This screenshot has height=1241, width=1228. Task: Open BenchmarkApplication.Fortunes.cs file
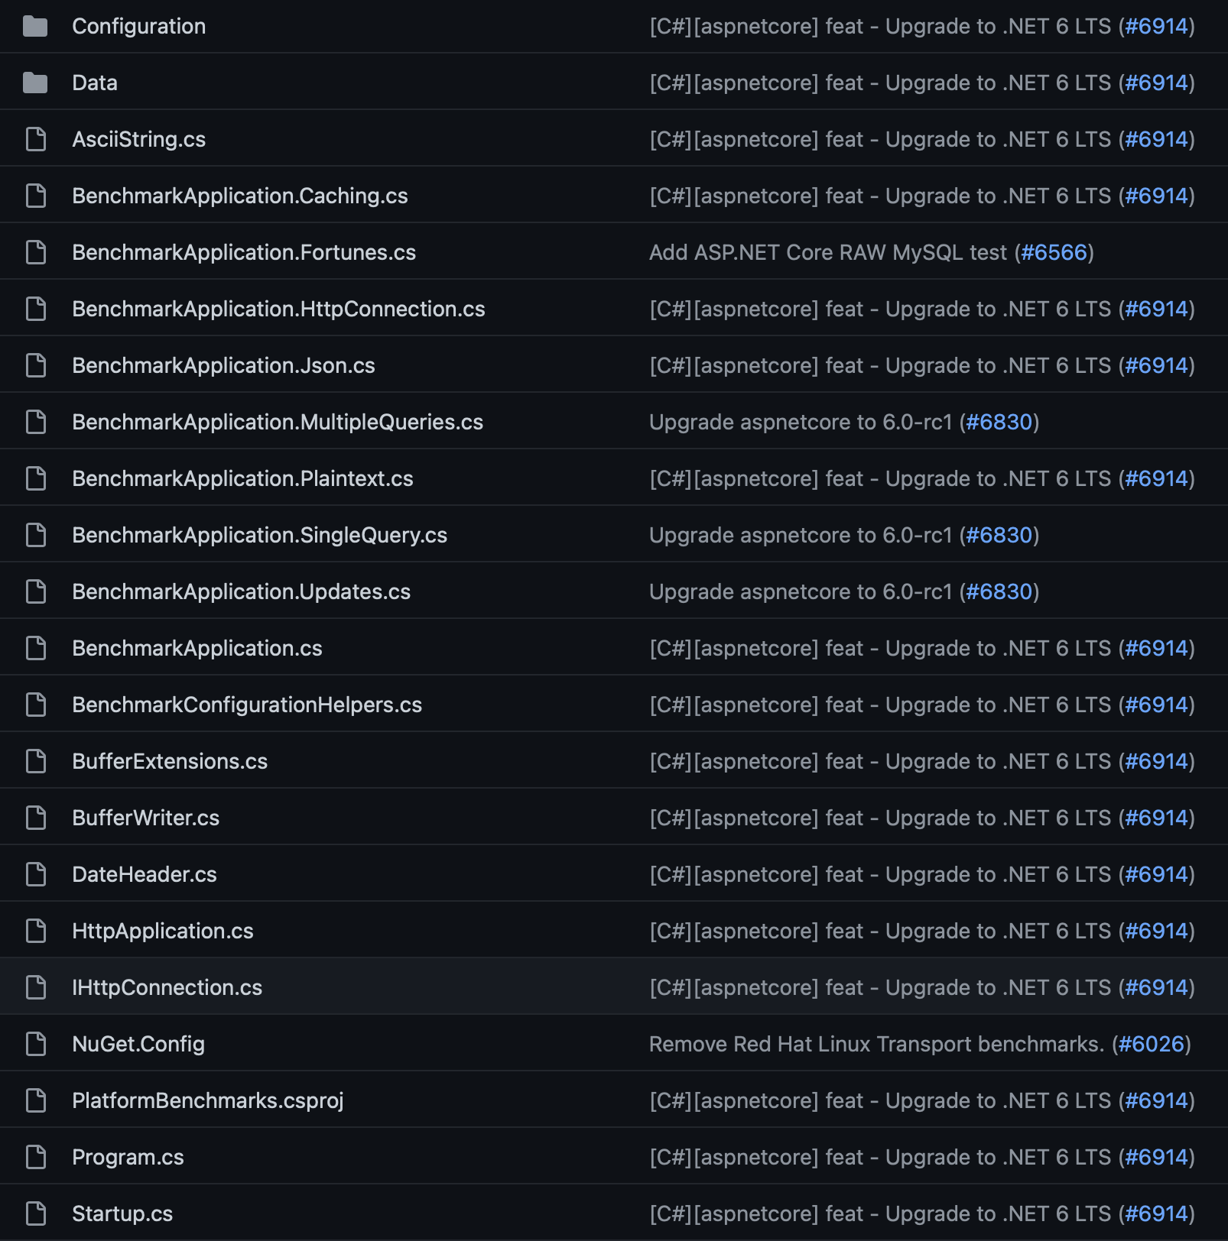click(x=244, y=253)
